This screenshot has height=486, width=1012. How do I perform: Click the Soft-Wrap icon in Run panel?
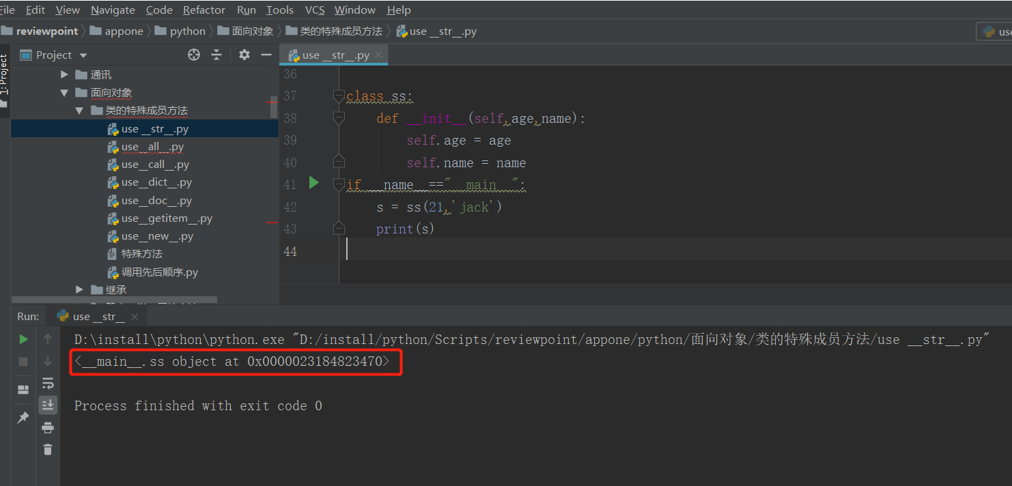tap(47, 384)
